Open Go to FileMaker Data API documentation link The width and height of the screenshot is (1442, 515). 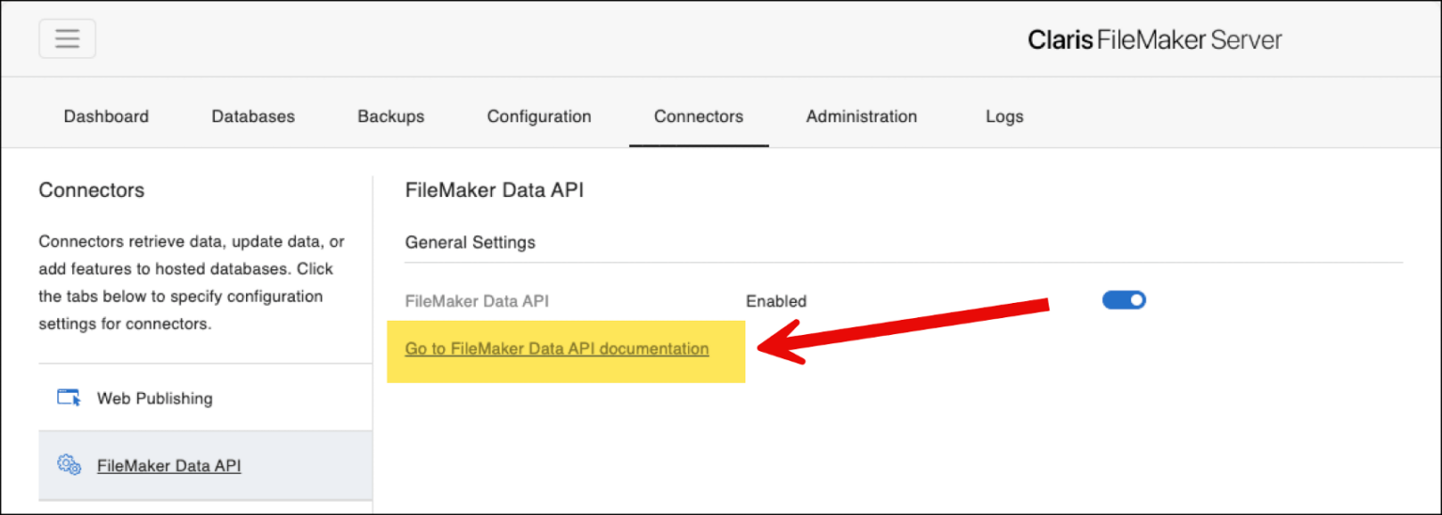[x=557, y=349]
